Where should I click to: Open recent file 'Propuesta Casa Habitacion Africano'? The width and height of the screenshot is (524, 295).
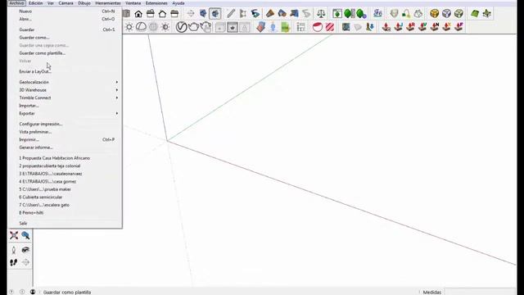[65, 158]
